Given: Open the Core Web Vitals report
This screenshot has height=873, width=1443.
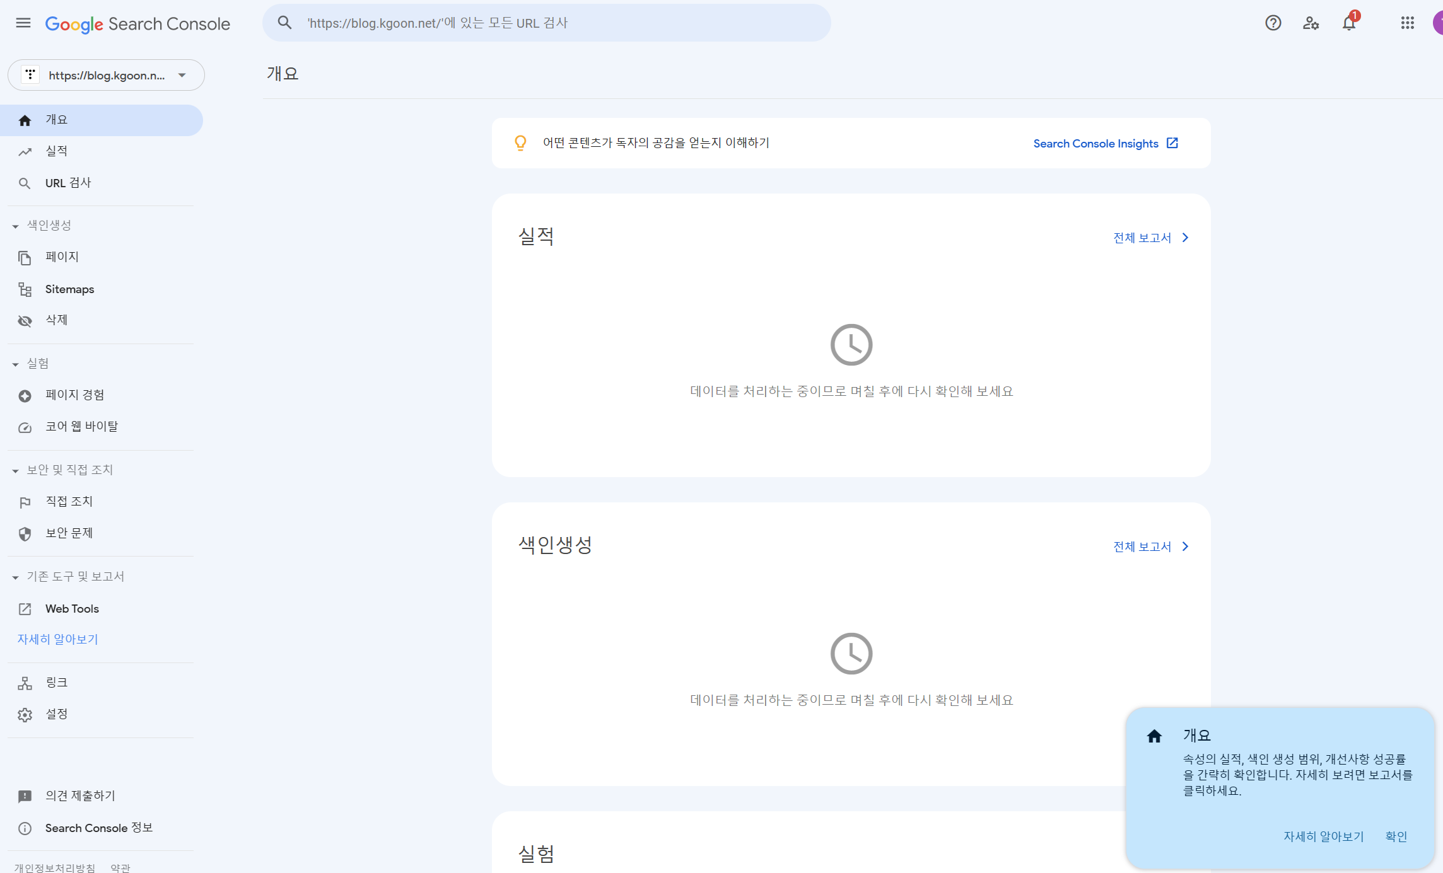Looking at the screenshot, I should tap(81, 427).
